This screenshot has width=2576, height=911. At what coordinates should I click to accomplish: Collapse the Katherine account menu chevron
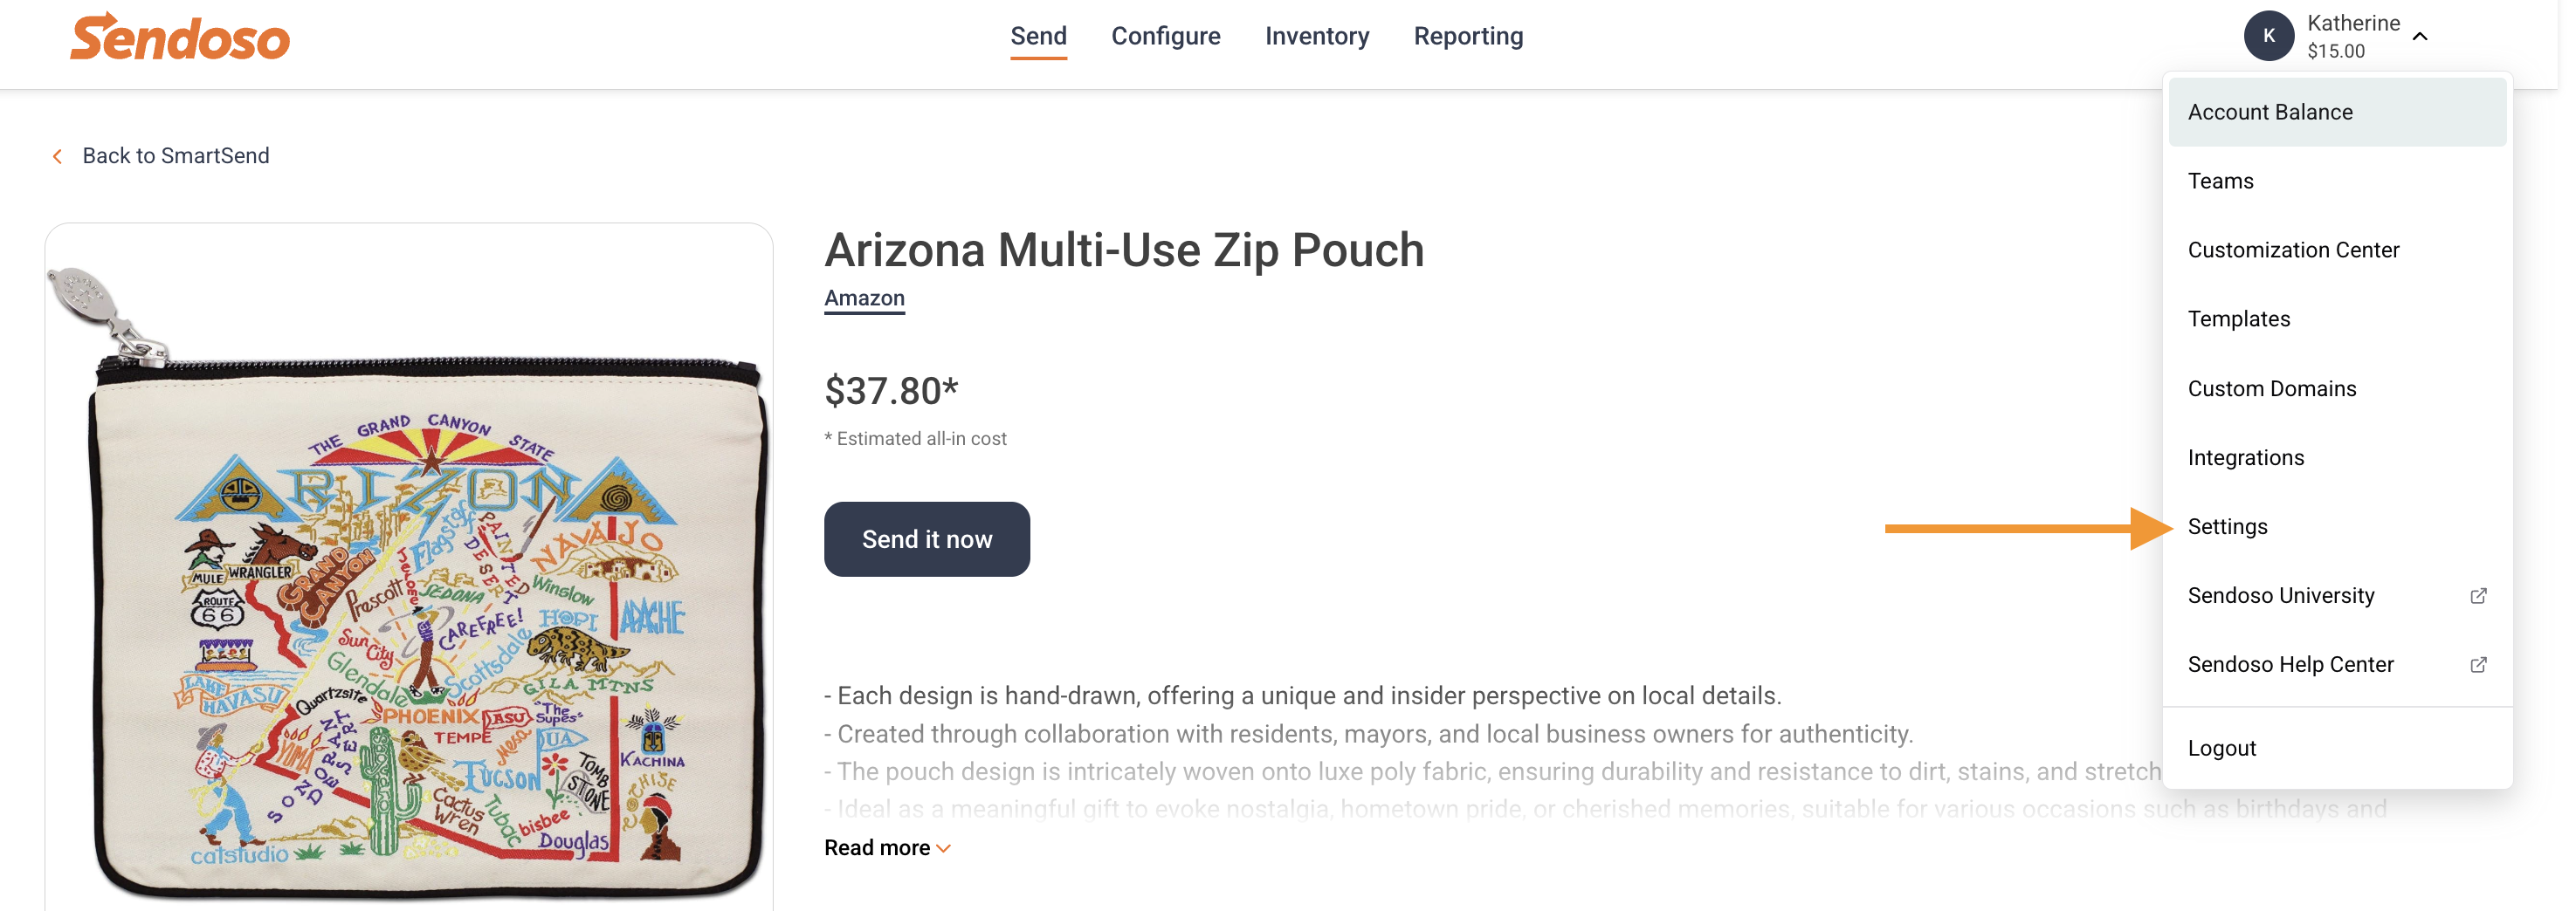point(2420,37)
